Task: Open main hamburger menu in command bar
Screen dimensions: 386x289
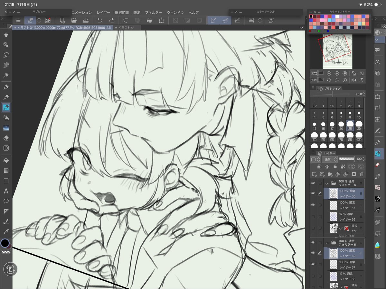Action: click(18, 20)
